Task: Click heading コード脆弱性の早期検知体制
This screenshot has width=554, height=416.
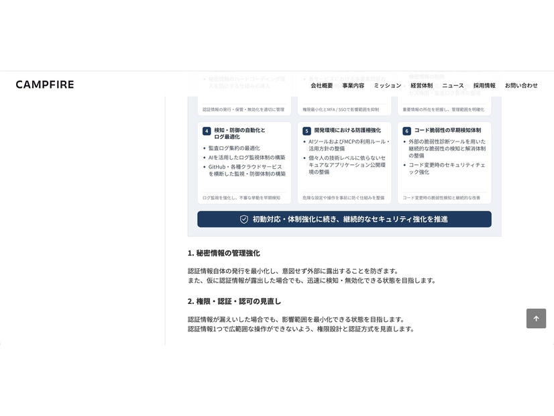Action: point(447,130)
